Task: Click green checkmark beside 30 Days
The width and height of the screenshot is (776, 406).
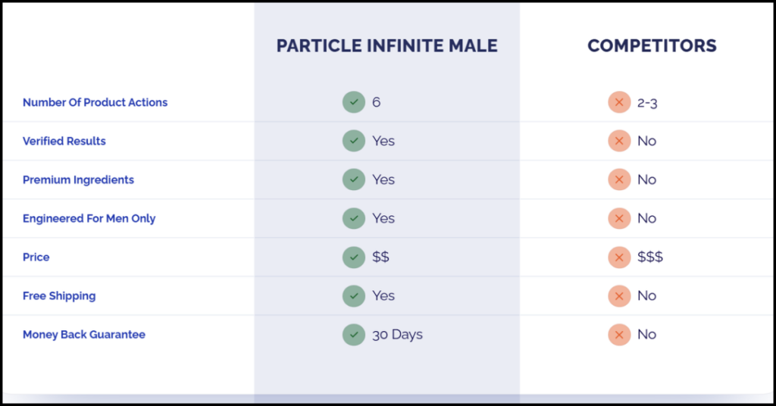Action: click(x=354, y=335)
